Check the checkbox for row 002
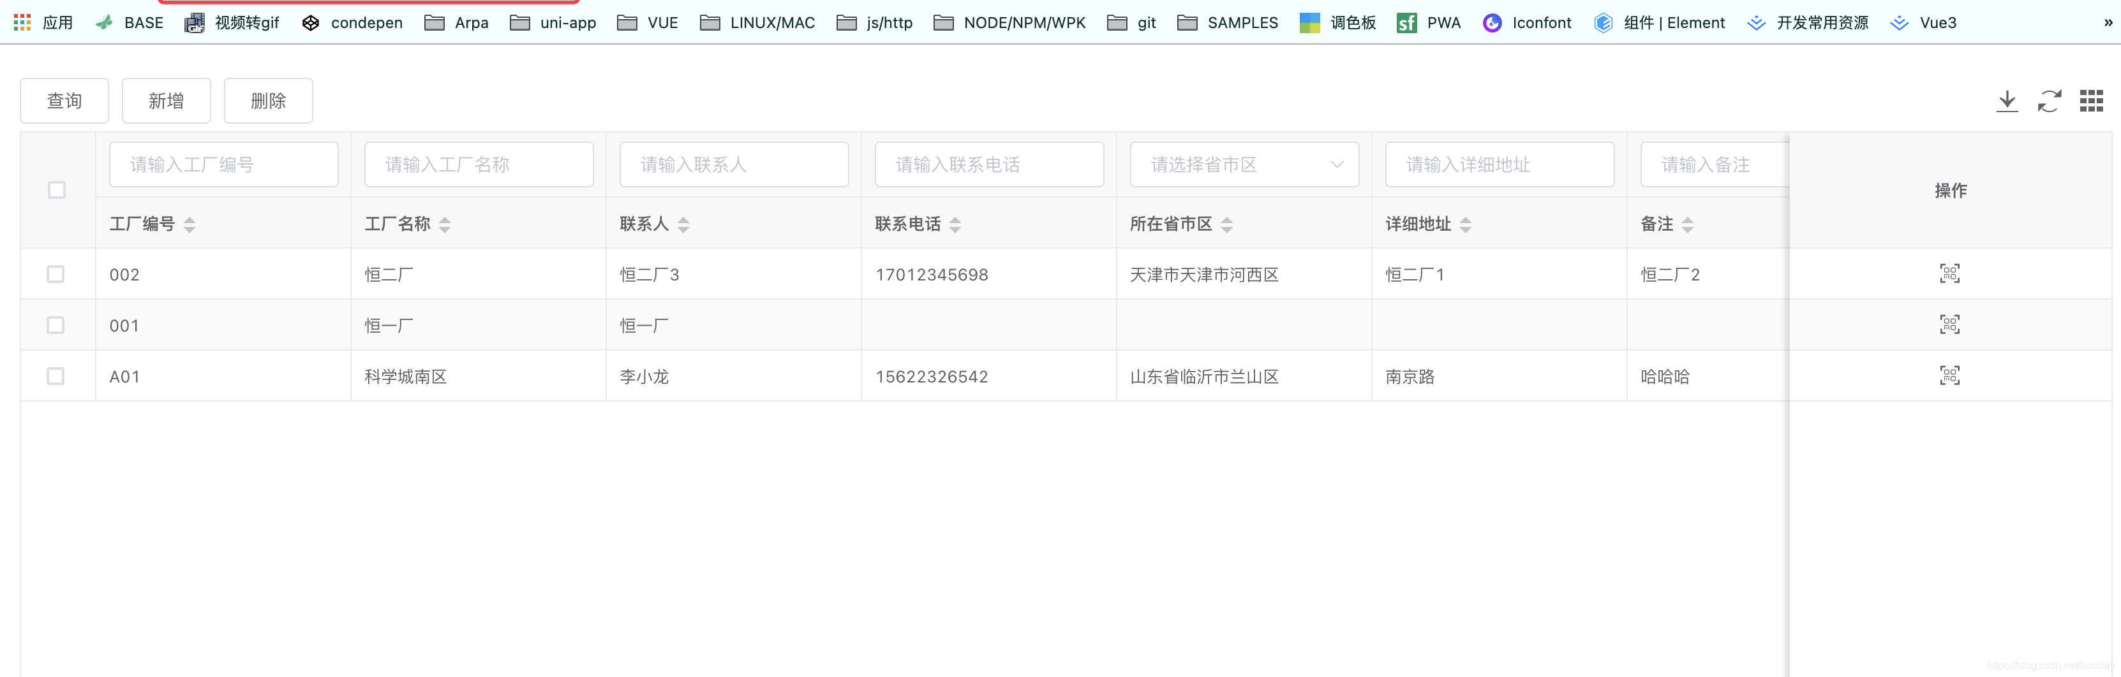The height and width of the screenshot is (677, 2121). point(55,274)
